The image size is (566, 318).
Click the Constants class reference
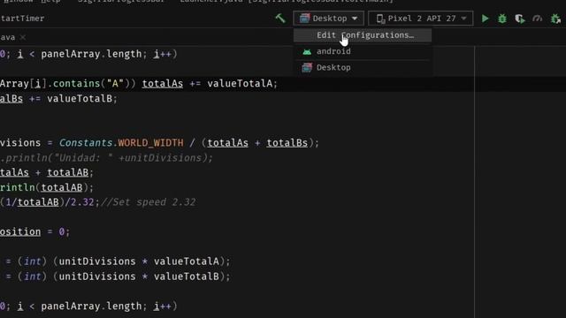point(86,143)
